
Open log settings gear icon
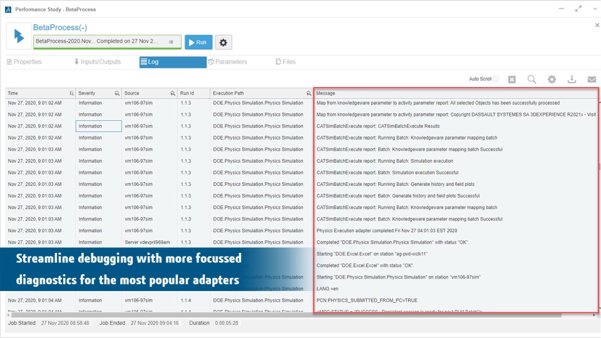[x=552, y=79]
